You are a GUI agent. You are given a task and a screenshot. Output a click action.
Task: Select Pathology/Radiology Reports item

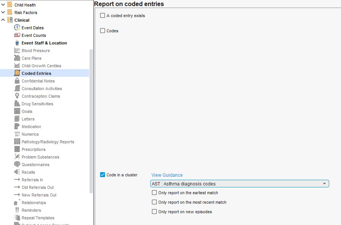click(x=48, y=142)
